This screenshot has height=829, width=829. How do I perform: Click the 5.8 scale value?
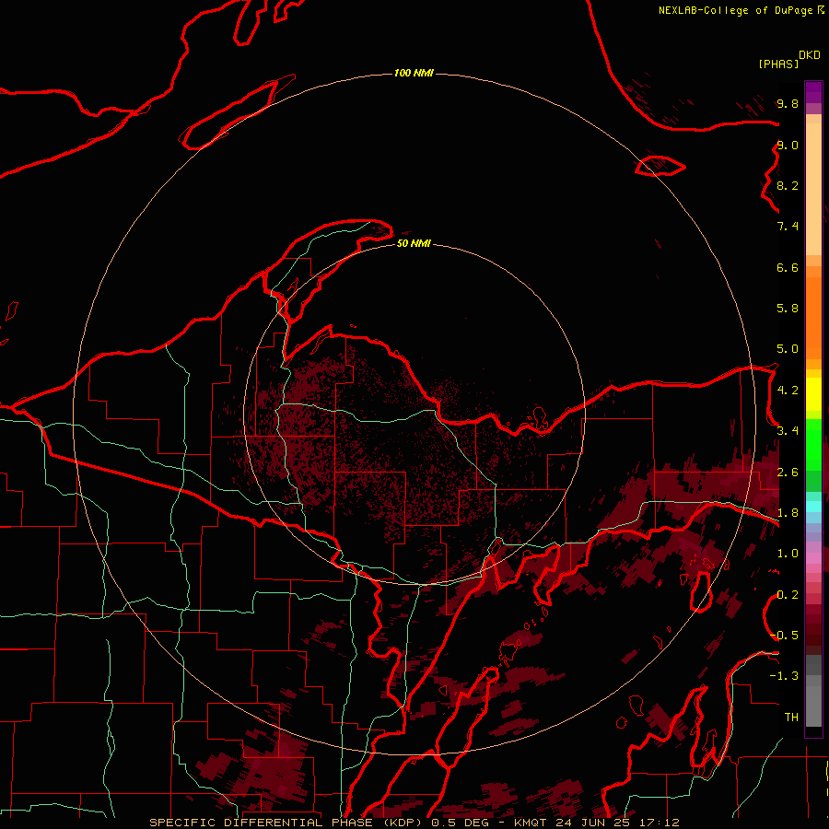pyautogui.click(x=788, y=308)
